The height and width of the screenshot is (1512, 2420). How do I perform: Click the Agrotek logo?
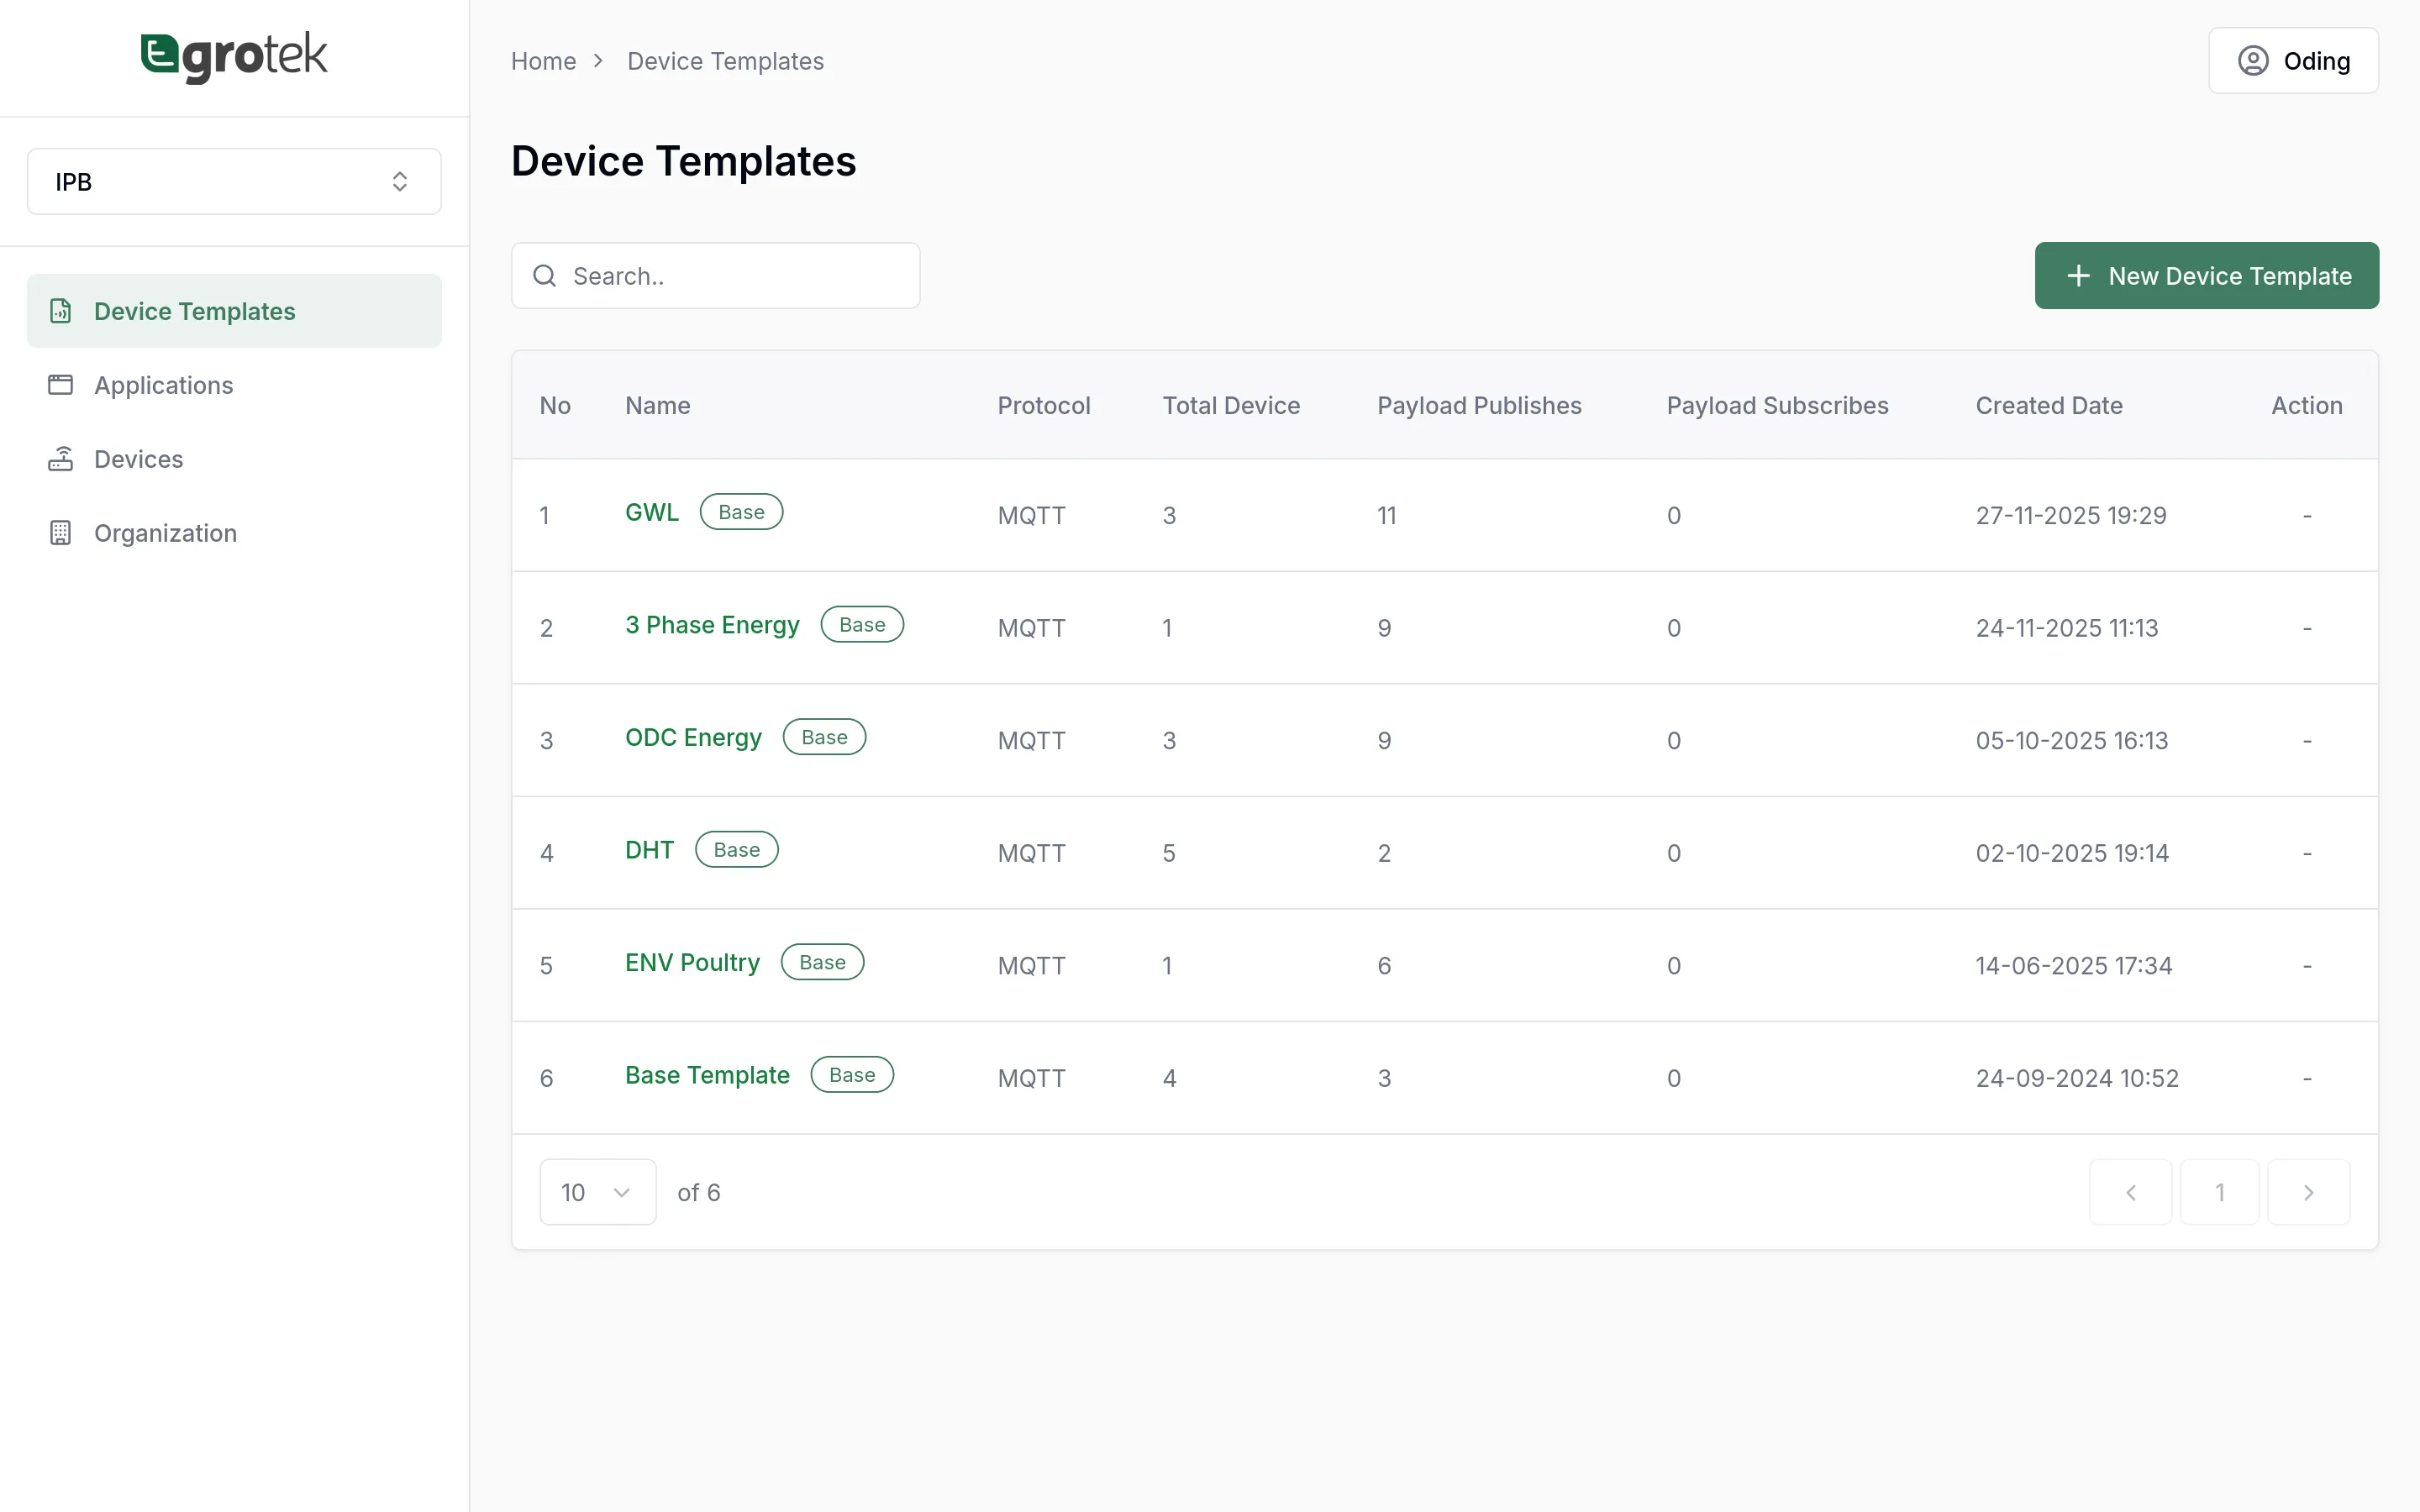pos(234,56)
